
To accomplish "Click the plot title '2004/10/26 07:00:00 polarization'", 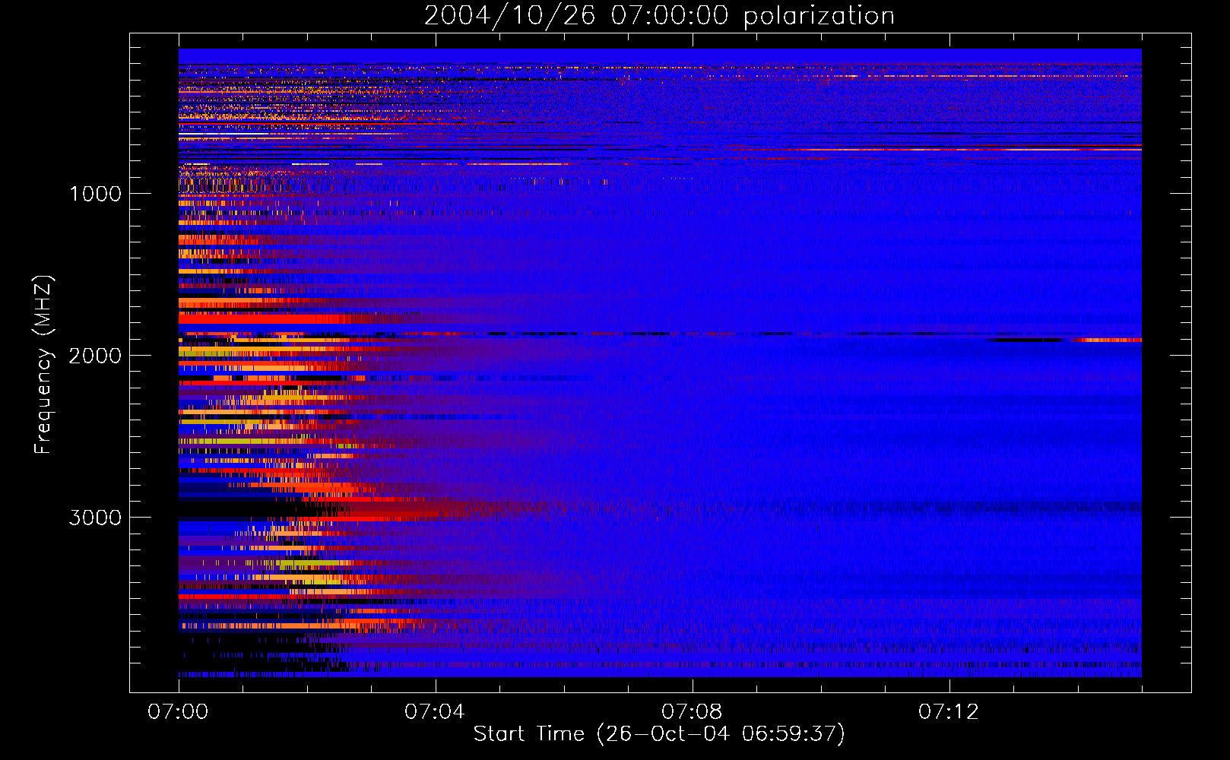I will pyautogui.click(x=659, y=16).
